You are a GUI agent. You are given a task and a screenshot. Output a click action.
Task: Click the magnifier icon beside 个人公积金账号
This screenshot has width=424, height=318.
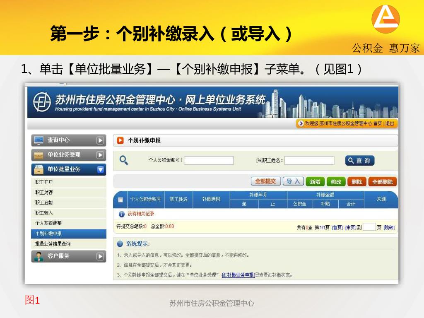[124, 160]
